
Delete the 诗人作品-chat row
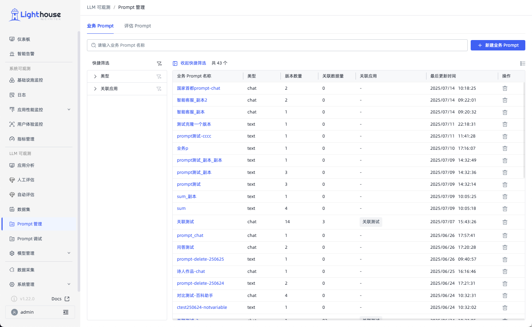tap(505, 271)
